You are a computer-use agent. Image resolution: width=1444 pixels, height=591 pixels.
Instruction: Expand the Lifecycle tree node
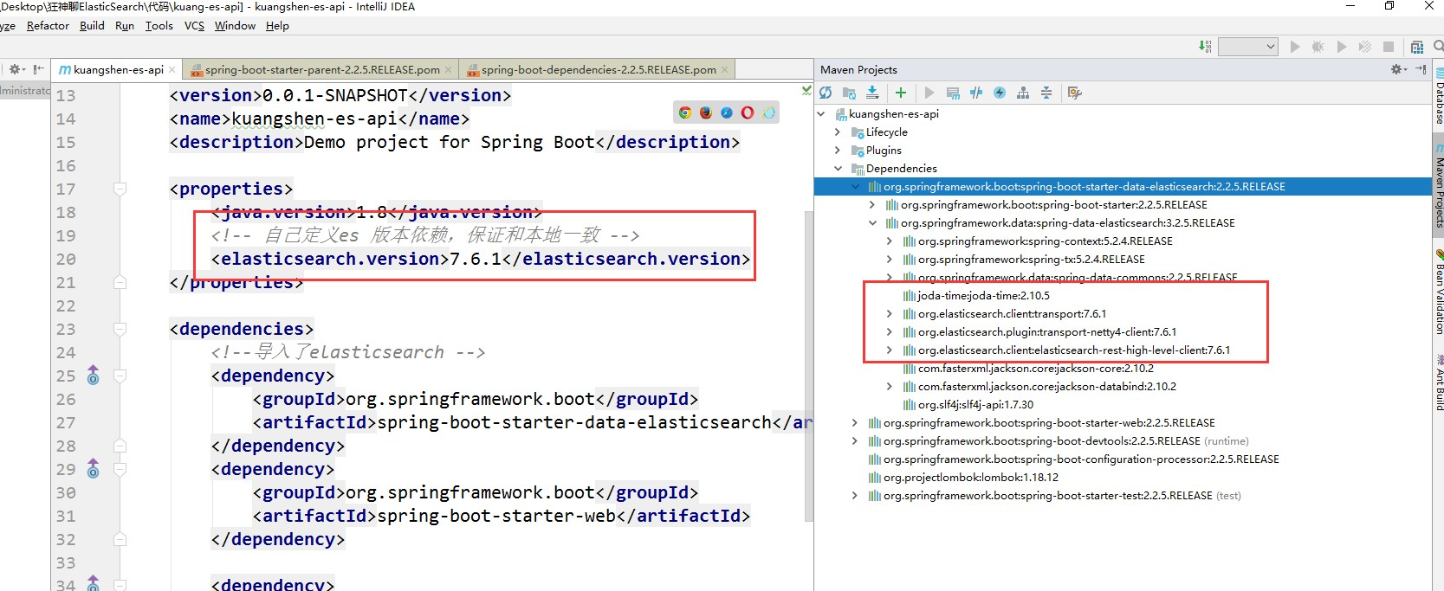838,132
